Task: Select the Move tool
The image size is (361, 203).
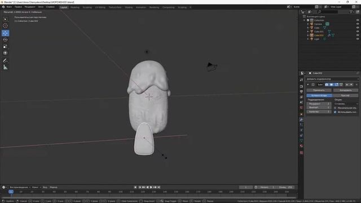Action: point(5,33)
